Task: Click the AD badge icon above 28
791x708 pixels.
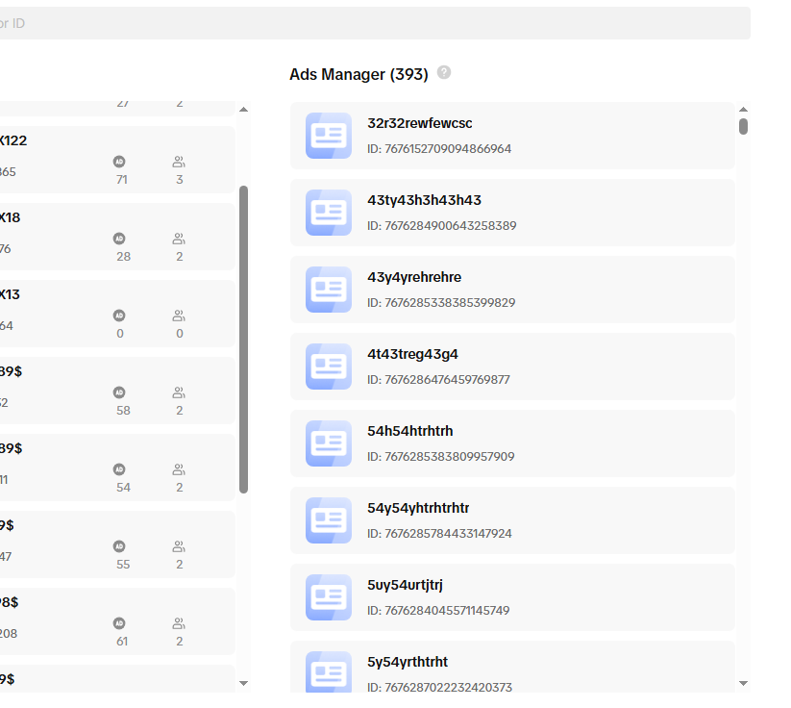Action: click(119, 239)
